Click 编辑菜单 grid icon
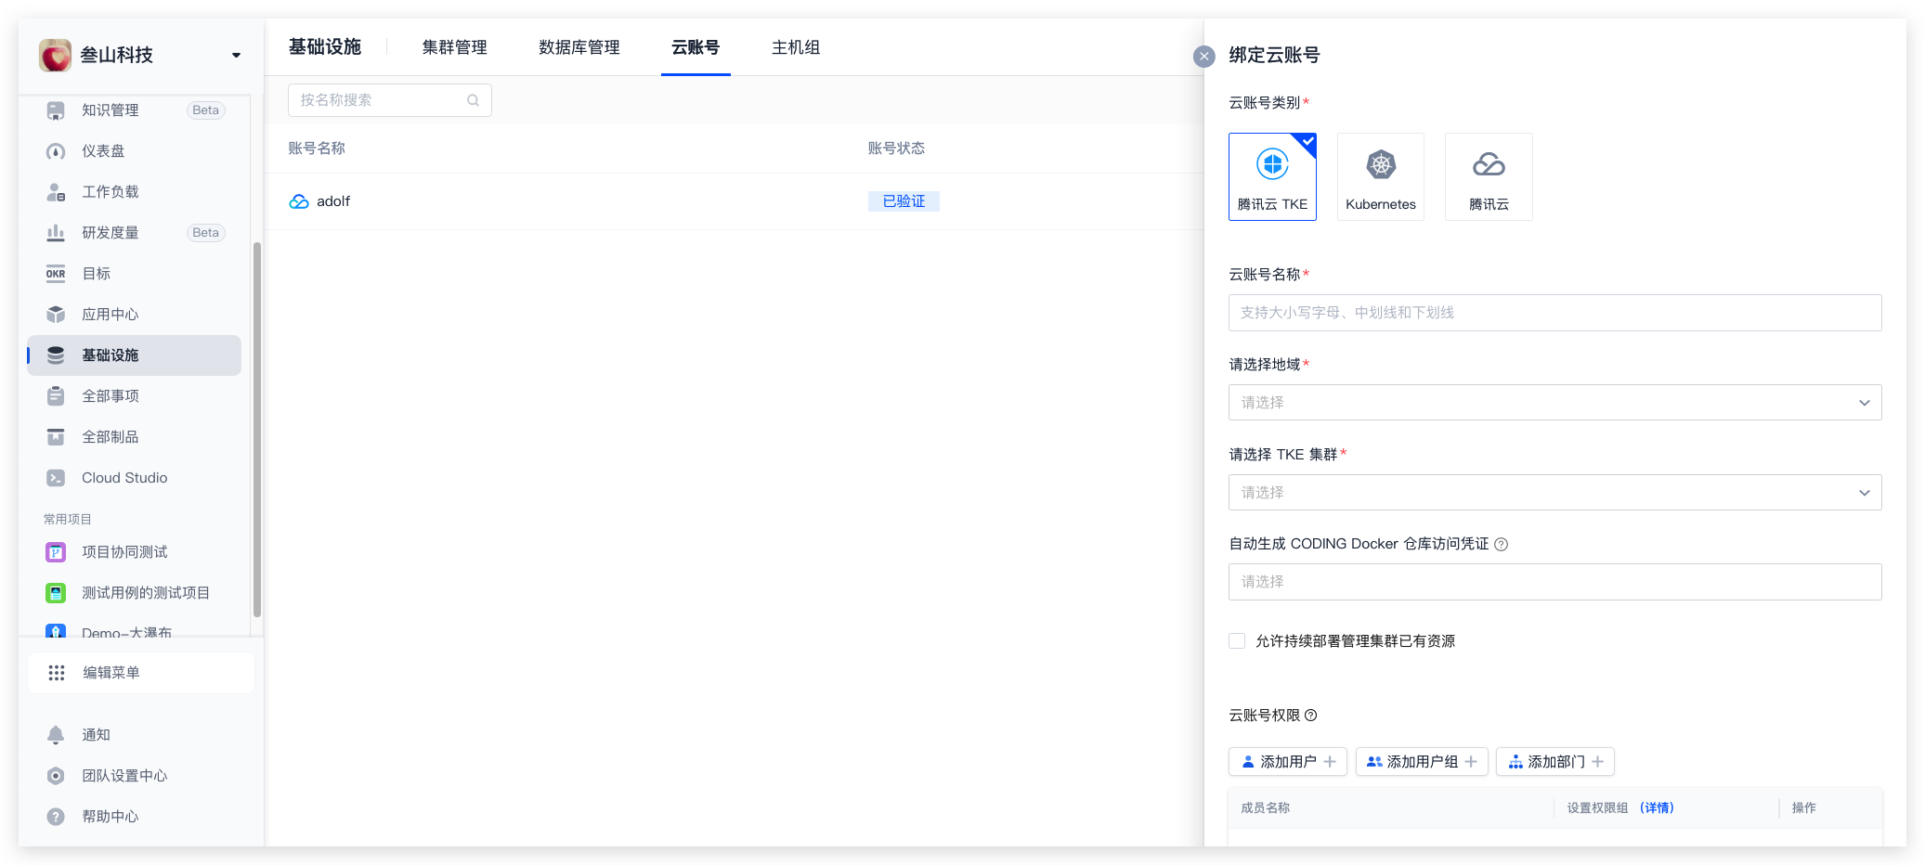 57,673
